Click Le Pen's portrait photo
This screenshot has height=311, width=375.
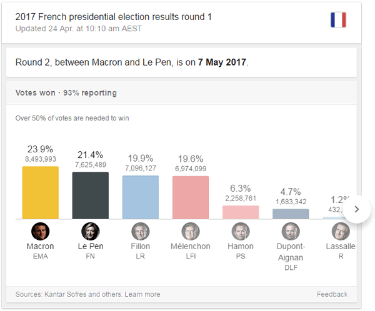coord(91,232)
